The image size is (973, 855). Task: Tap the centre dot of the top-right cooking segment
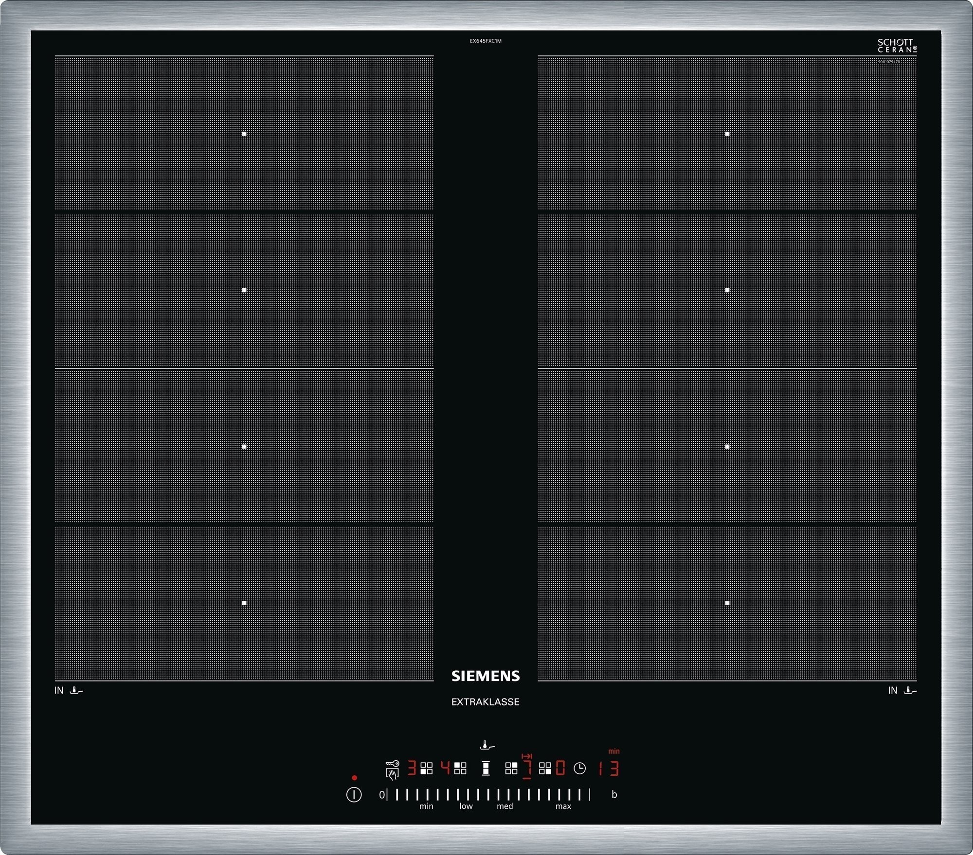727,134
